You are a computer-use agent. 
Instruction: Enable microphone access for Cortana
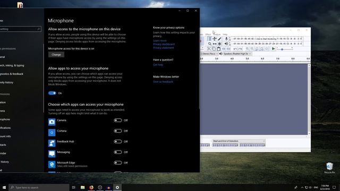pyautogui.click(x=118, y=131)
